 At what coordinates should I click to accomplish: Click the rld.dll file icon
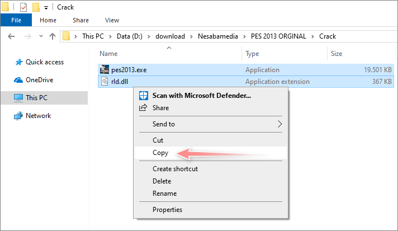coord(105,82)
